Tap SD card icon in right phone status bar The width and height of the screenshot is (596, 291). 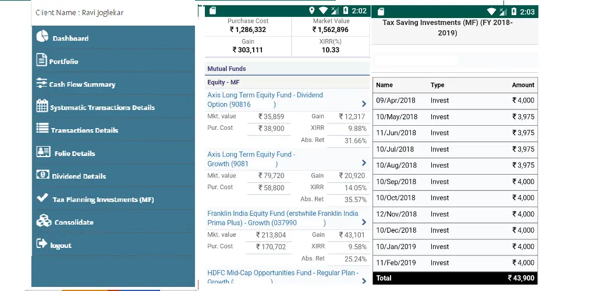(x=381, y=12)
